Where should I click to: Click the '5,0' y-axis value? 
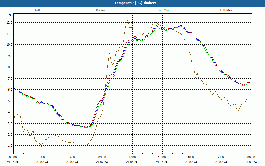pos(10,101)
